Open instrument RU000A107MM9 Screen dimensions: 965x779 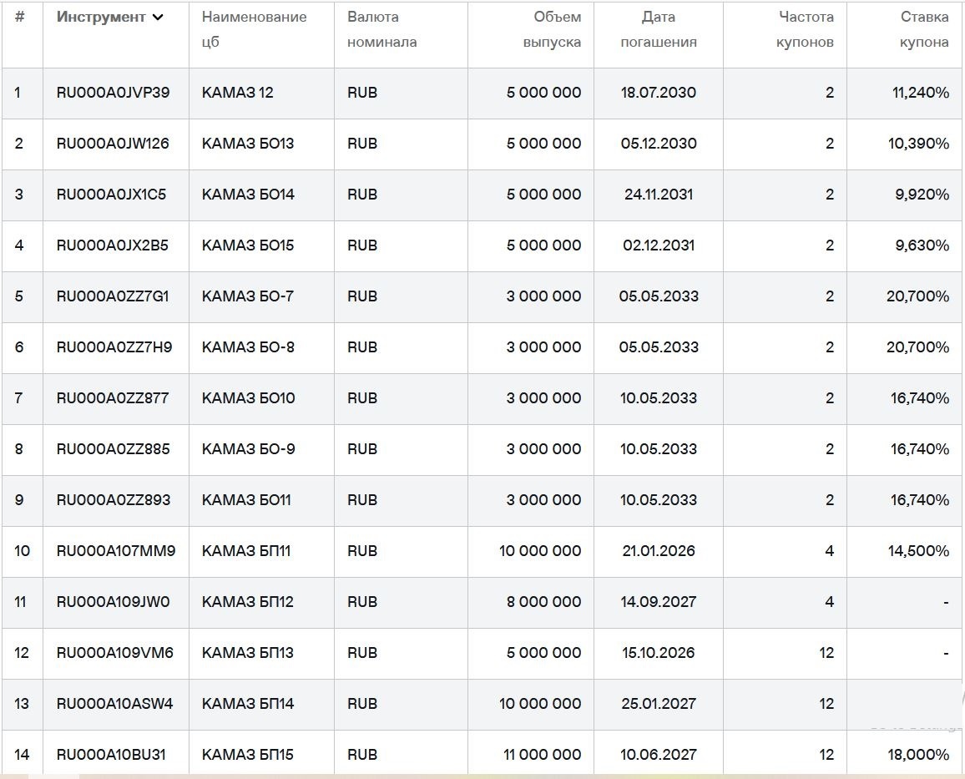tap(116, 551)
